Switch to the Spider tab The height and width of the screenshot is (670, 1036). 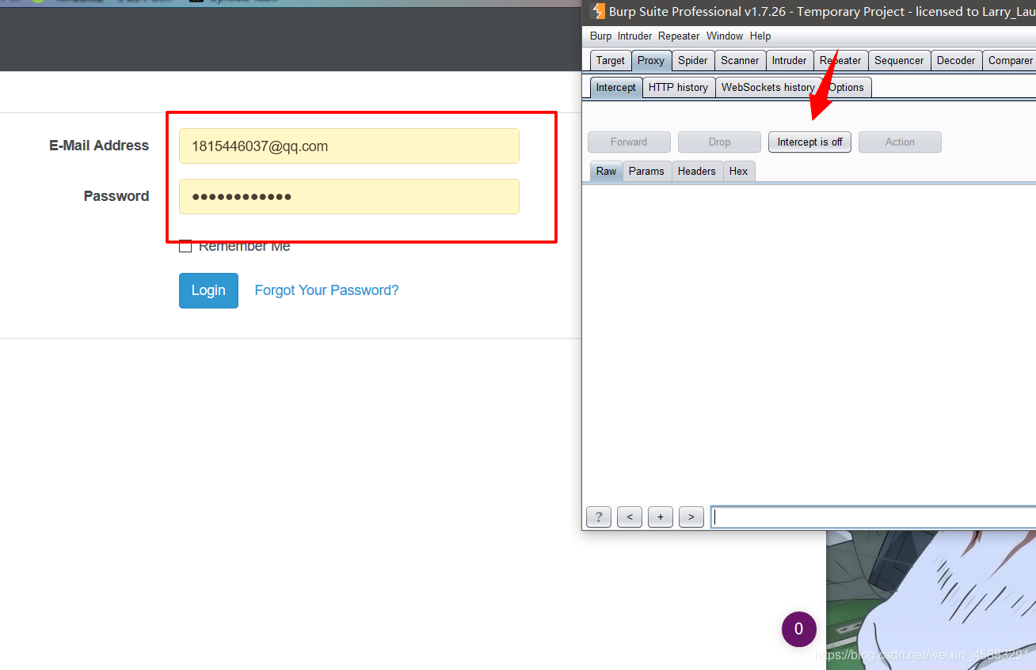click(693, 60)
